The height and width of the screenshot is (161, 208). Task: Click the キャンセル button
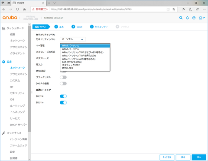point(167,157)
